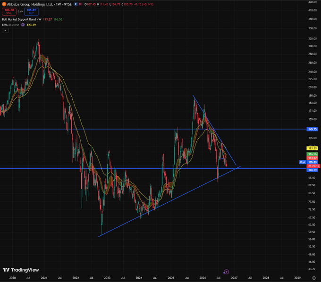Screen dimensions: 321x282
Task: Click 2027 on the time axis
Action: 234,278
